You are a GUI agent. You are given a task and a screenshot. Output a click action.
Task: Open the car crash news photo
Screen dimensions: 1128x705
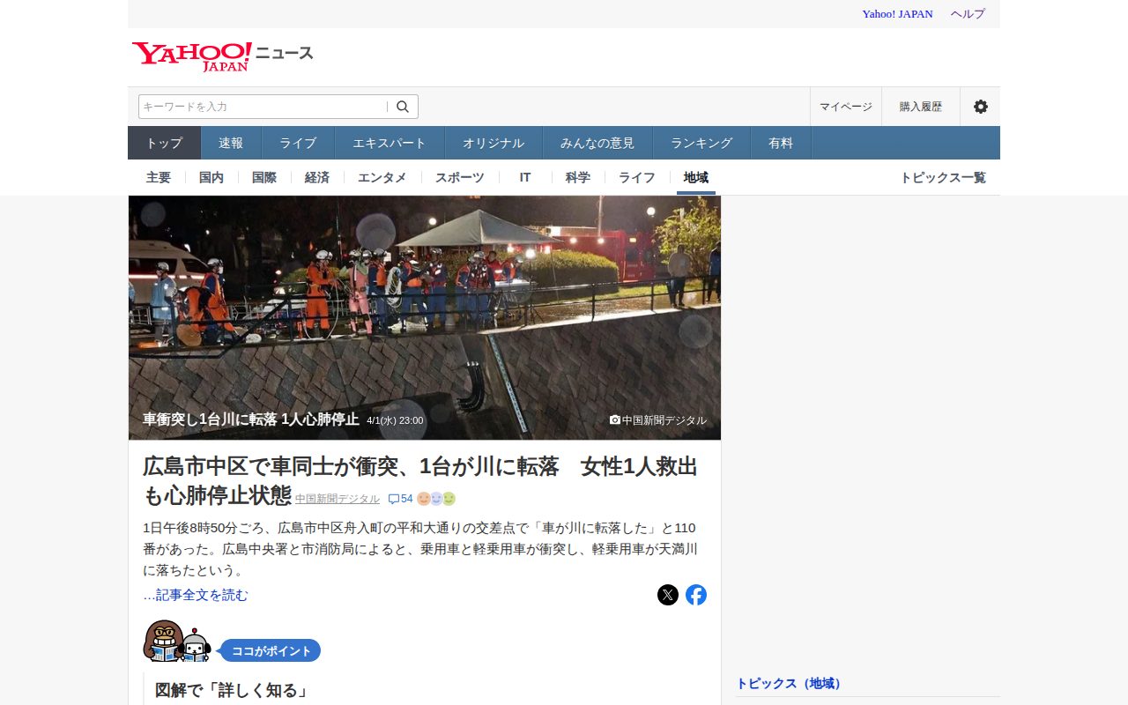pyautogui.click(x=425, y=317)
